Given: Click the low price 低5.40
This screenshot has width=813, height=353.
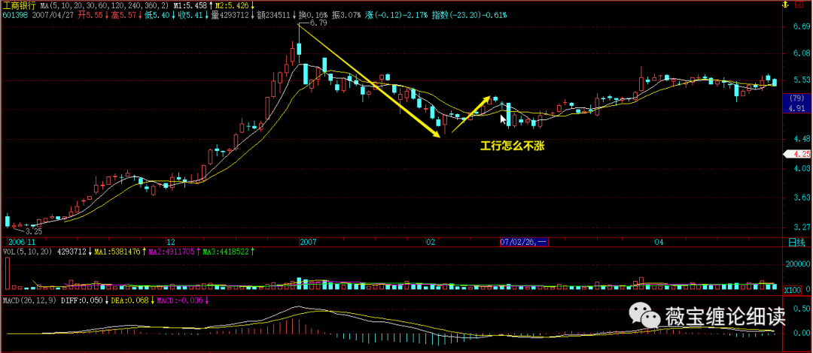Looking at the screenshot, I should [x=157, y=16].
